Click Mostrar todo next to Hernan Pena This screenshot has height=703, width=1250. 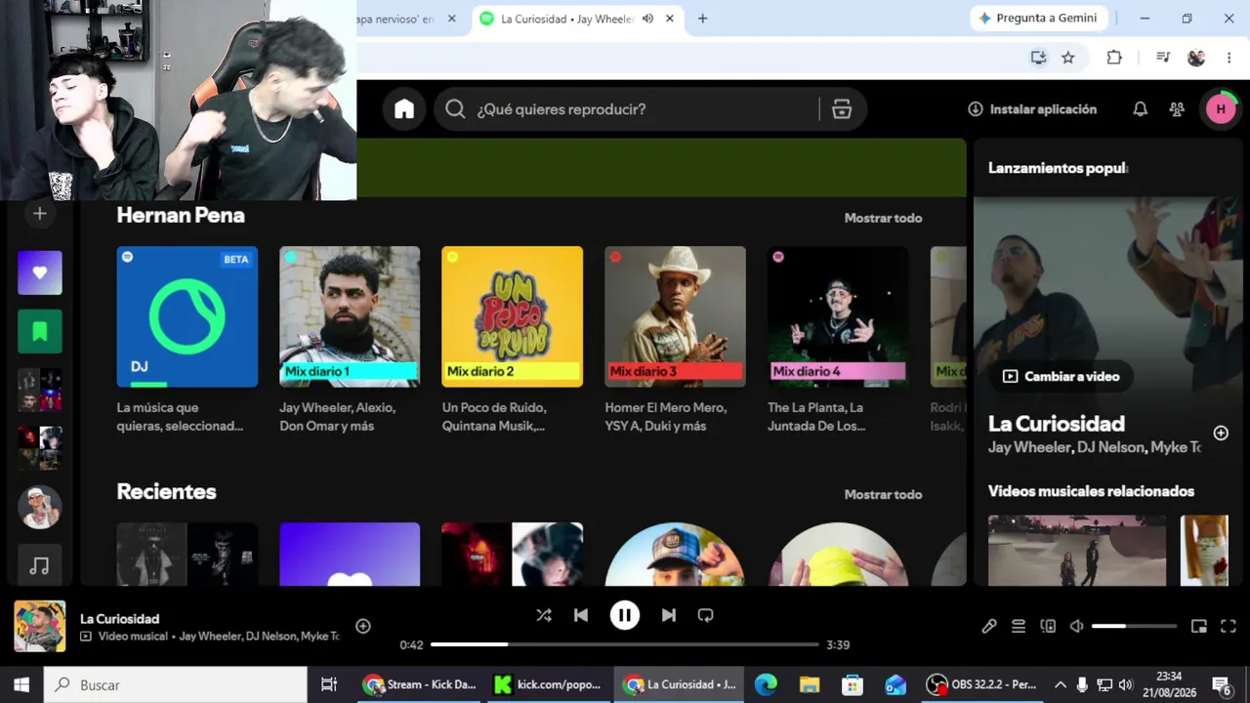point(883,218)
